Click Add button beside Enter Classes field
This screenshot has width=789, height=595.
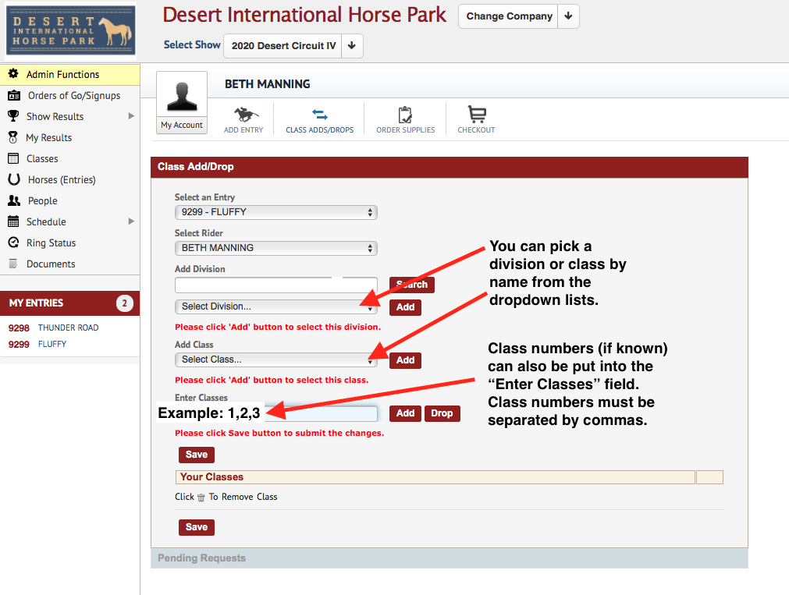pyautogui.click(x=405, y=413)
